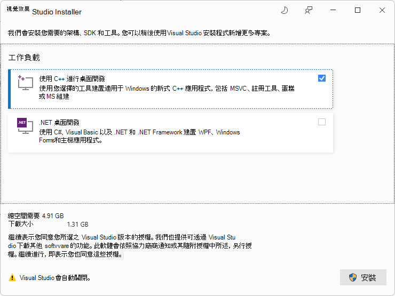Check the .NET 桌面開發 checkbox
The width and height of the screenshot is (395, 296).
tap(322, 122)
